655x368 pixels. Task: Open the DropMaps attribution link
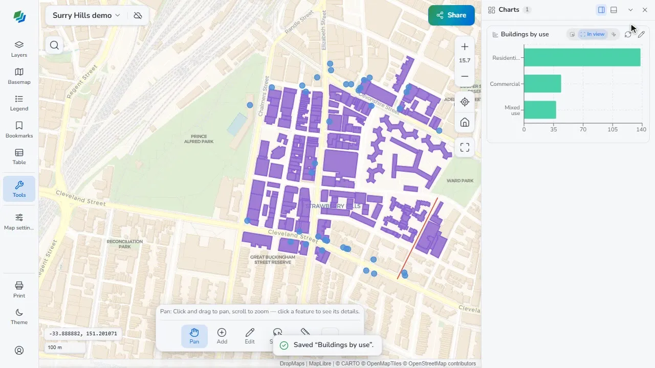pos(292,364)
